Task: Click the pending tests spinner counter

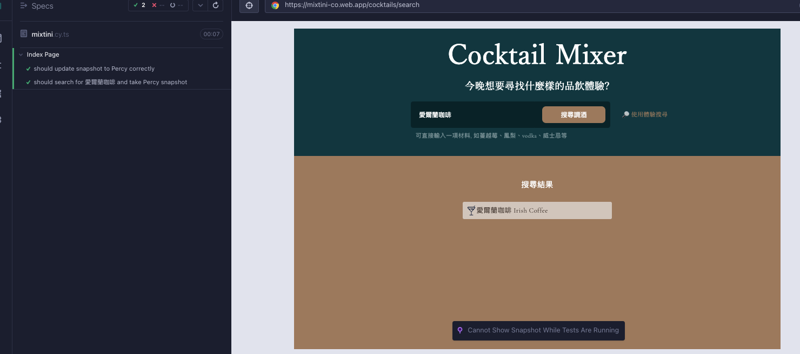Action: (176, 5)
